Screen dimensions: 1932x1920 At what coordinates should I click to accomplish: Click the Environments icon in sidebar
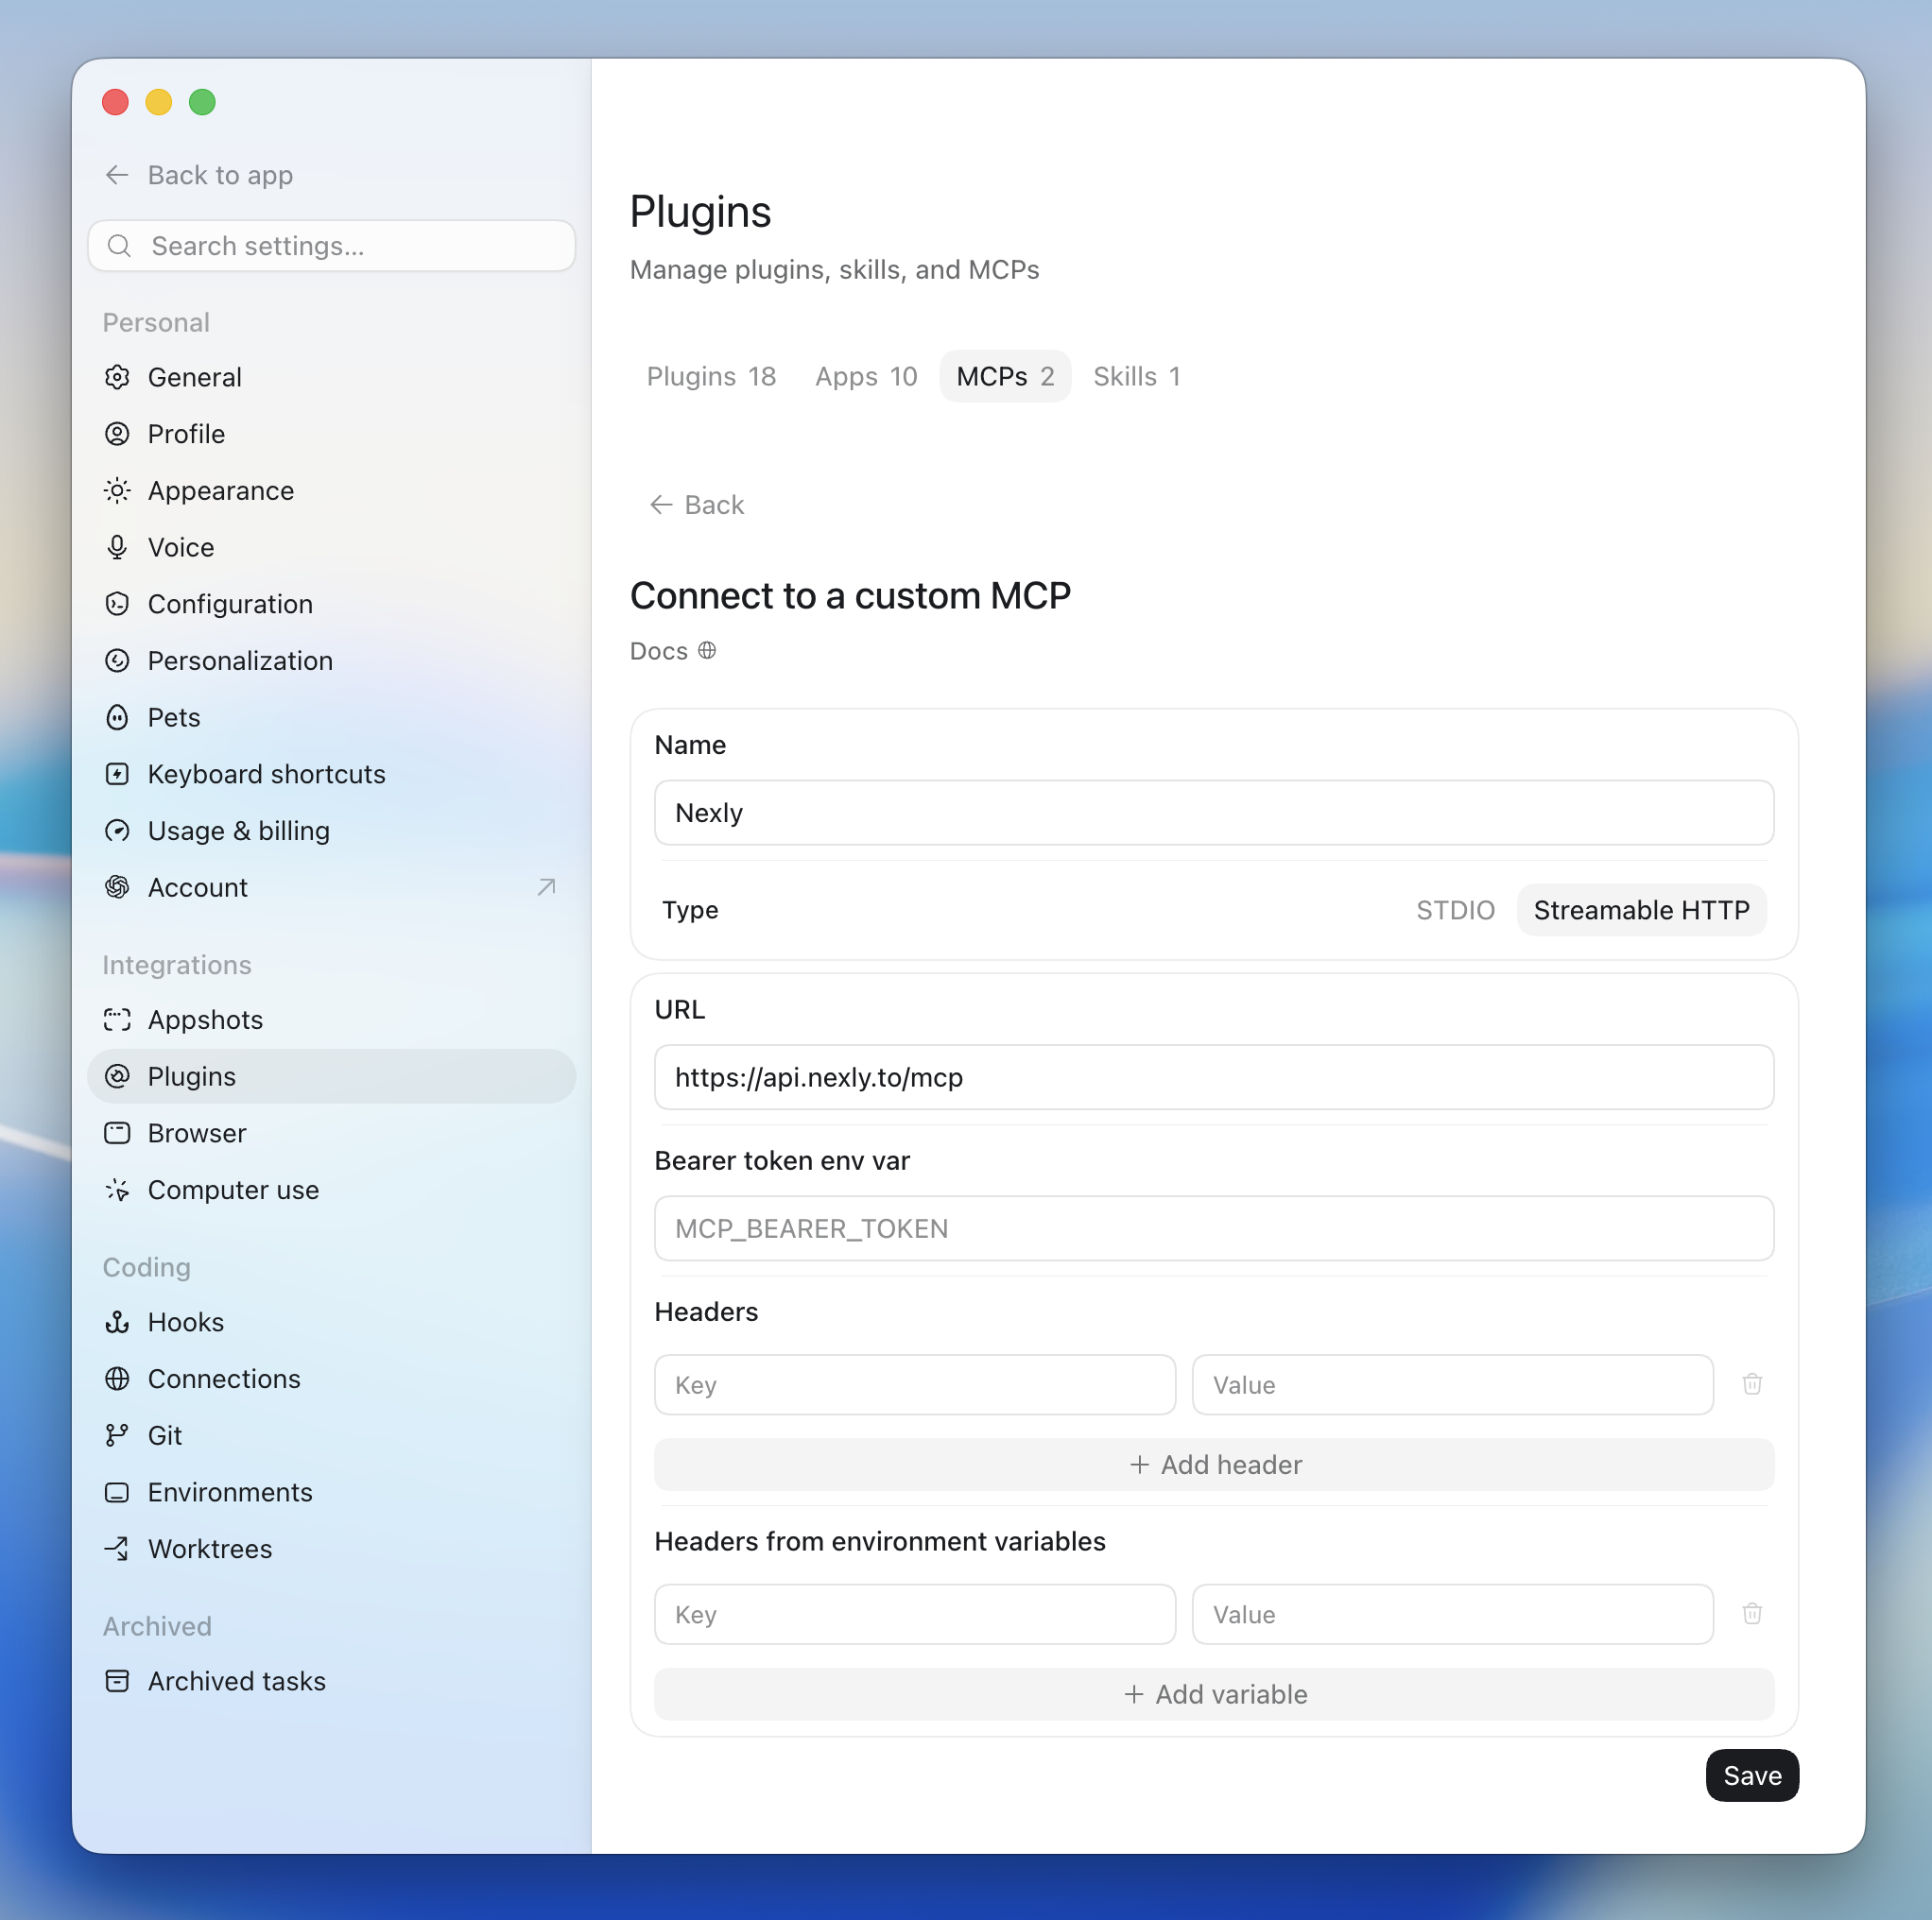[117, 1492]
